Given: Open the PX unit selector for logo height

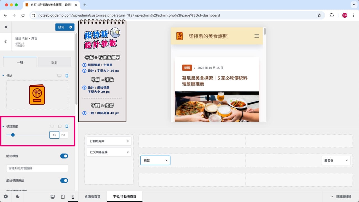Looking at the screenshot, I should tap(63, 135).
